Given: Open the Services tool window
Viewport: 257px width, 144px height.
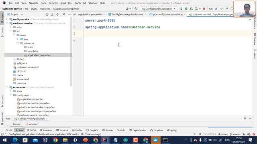Looking at the screenshot, I should click(x=108, y=130).
